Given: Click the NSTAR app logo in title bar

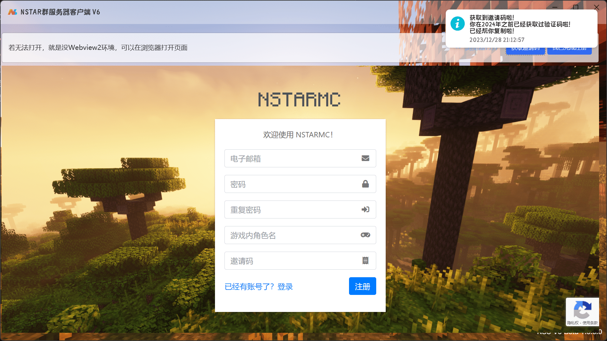Looking at the screenshot, I should tap(12, 12).
